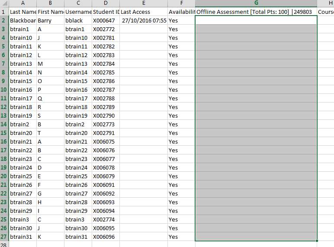Click column E header
334x247 pixels.
pos(144,3)
